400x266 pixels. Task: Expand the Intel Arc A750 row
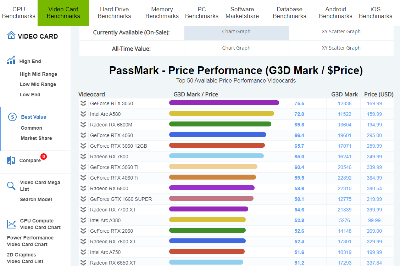point(83,252)
